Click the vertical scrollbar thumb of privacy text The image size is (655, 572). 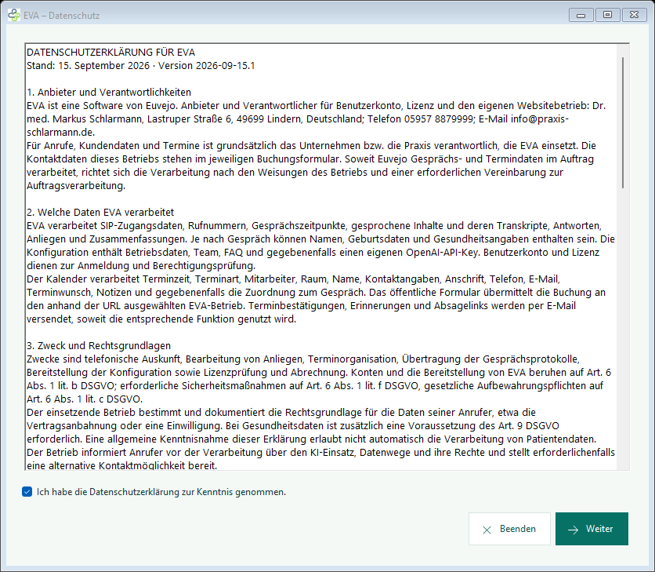623,122
